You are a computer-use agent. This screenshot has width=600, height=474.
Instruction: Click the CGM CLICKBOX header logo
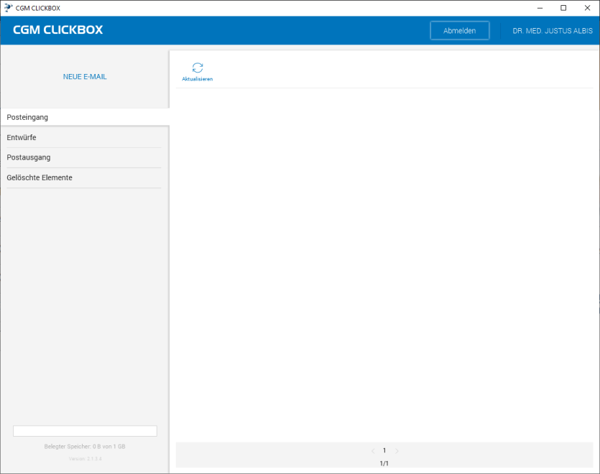click(57, 30)
